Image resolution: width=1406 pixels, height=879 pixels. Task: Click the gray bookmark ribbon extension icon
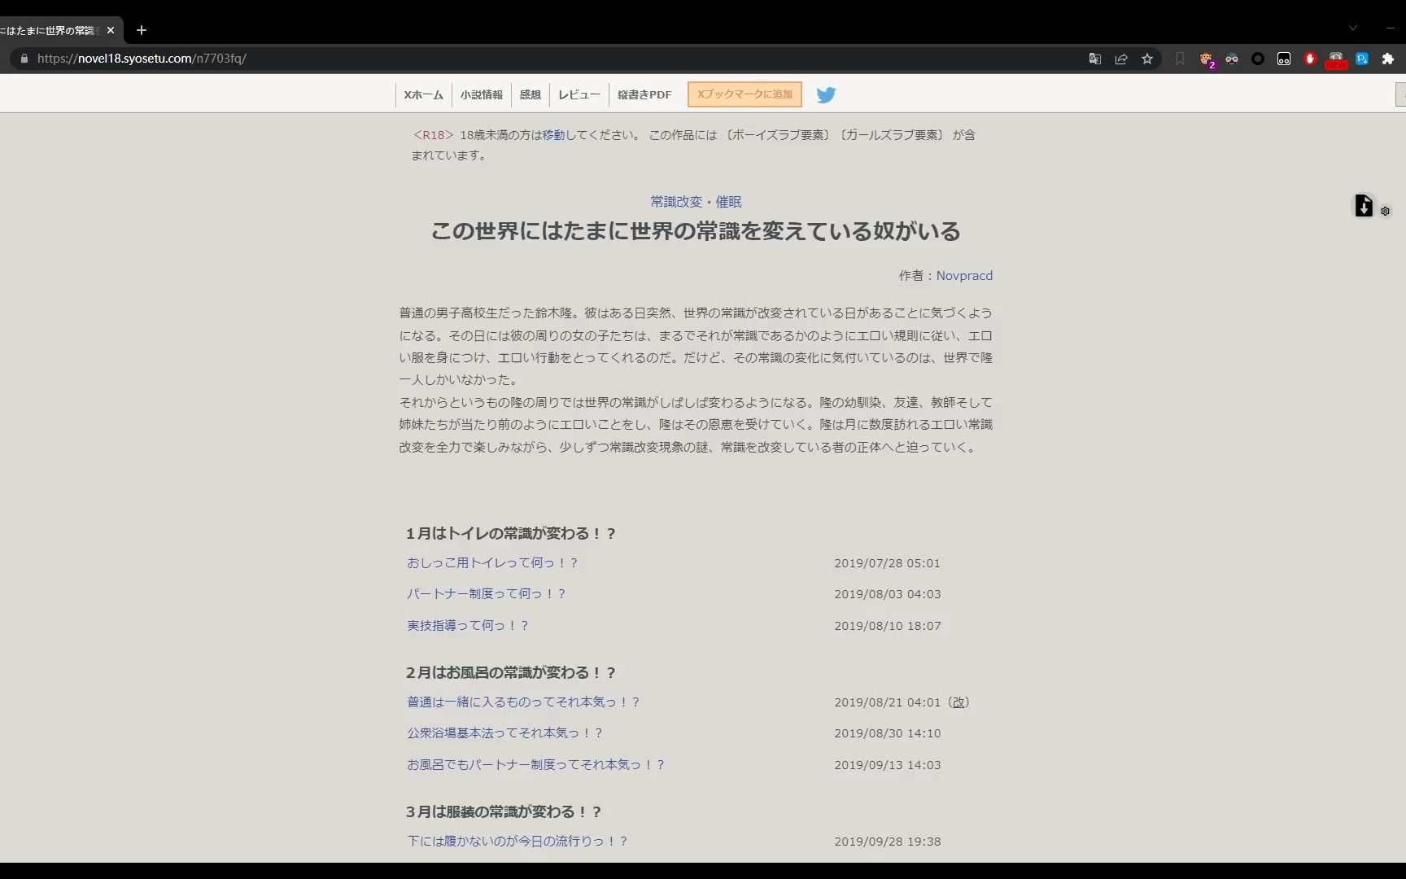(x=1180, y=59)
